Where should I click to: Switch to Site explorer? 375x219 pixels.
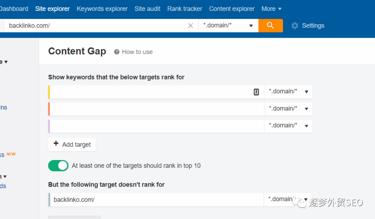click(52, 9)
